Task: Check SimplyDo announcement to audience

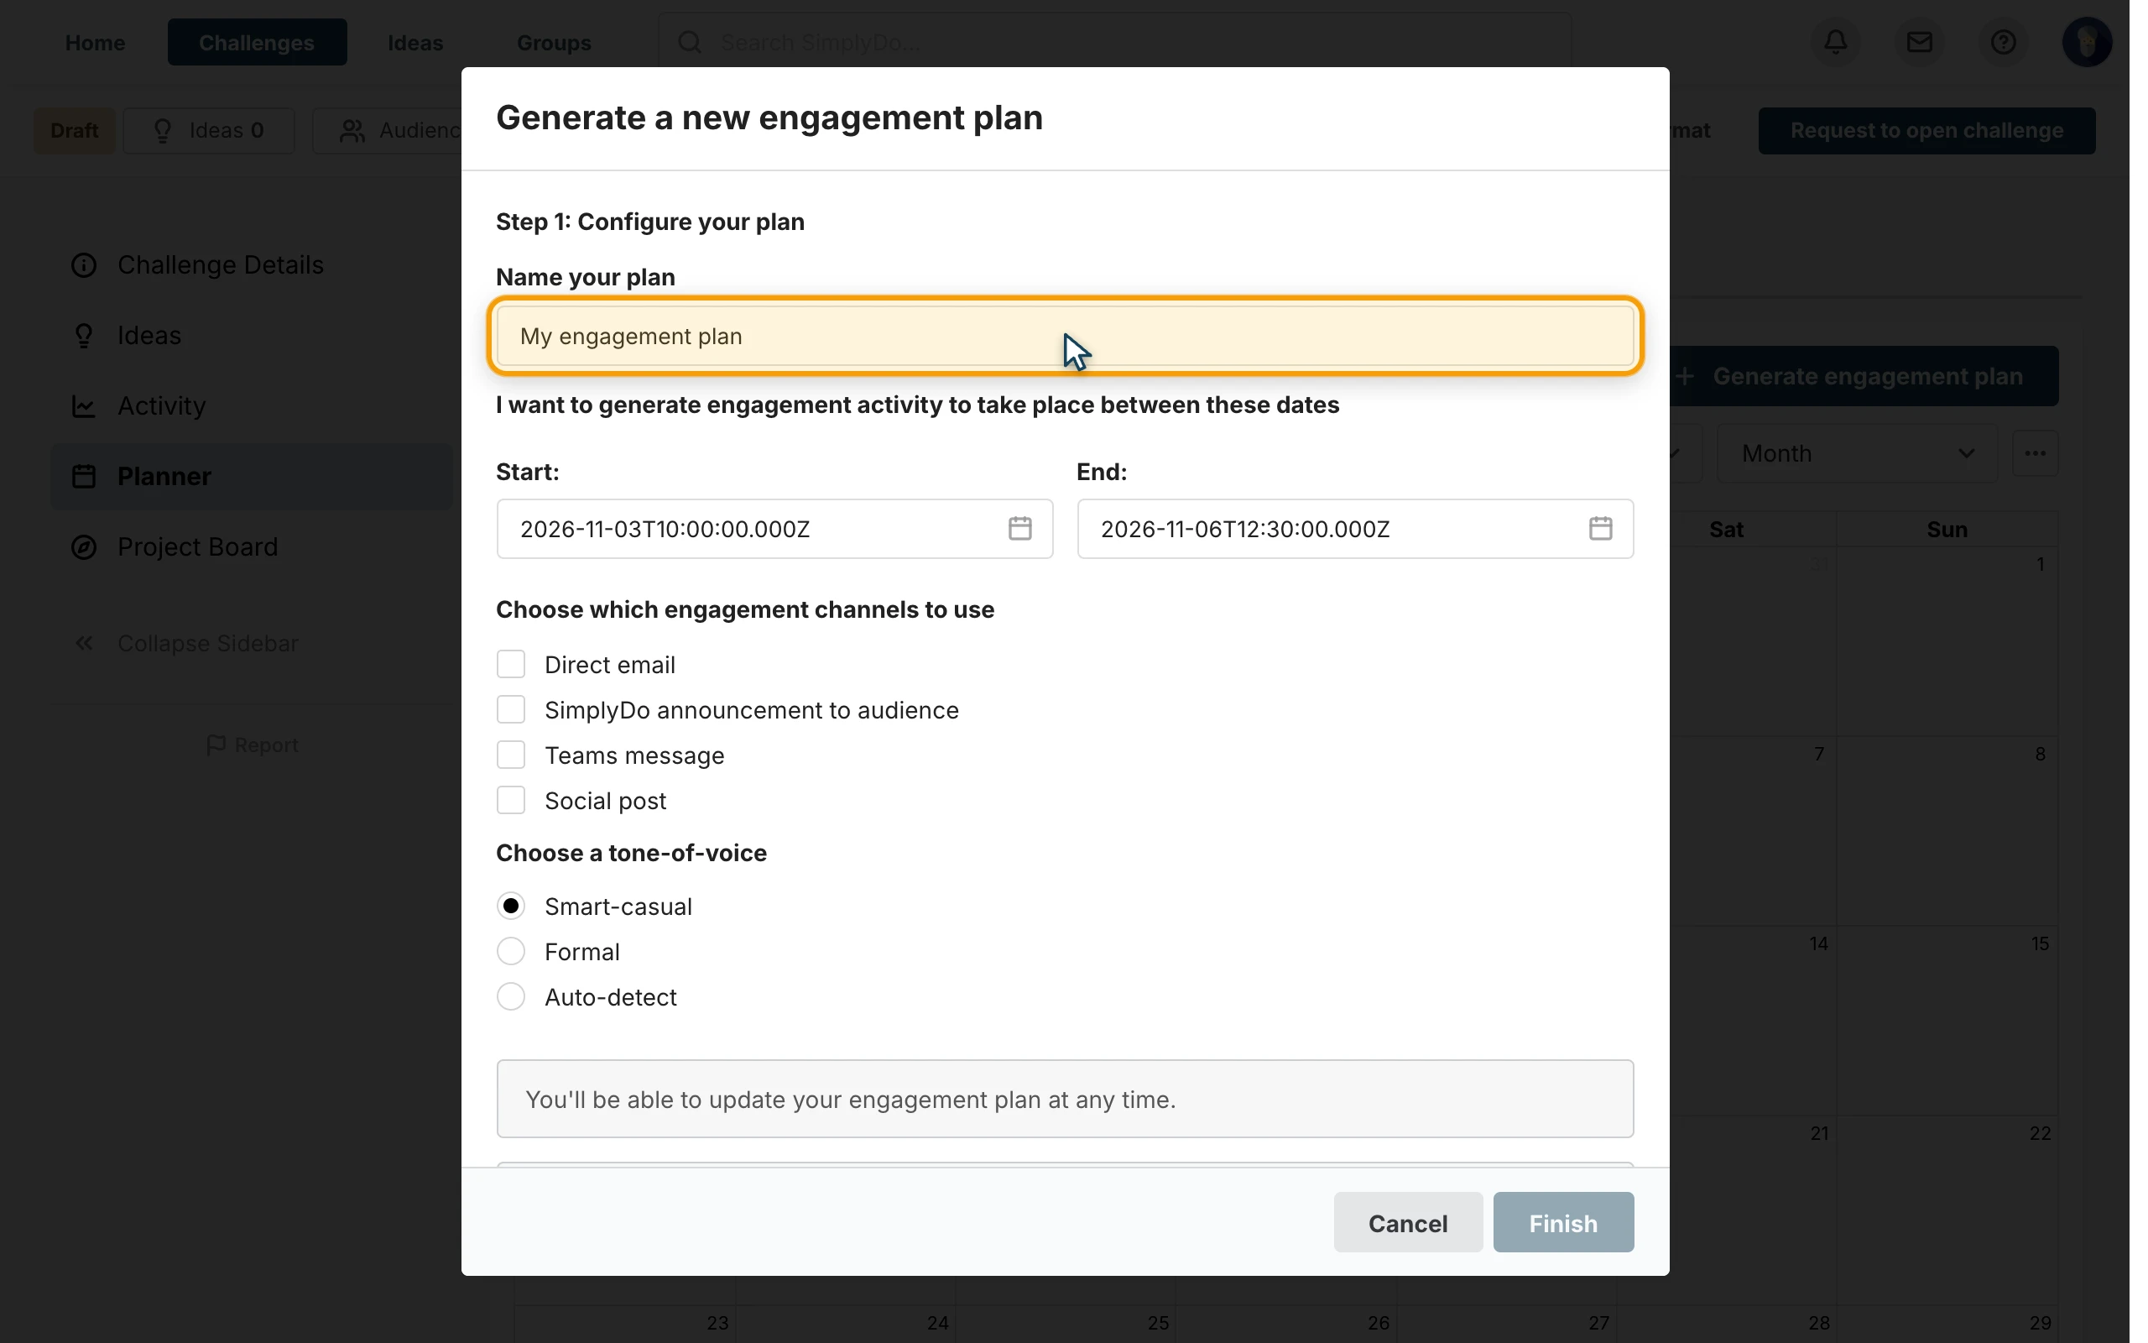Action: coord(511,710)
